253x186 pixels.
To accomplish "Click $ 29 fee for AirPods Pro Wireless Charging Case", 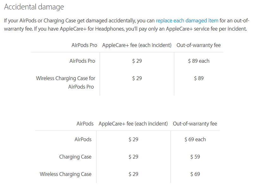I will coord(137,78).
